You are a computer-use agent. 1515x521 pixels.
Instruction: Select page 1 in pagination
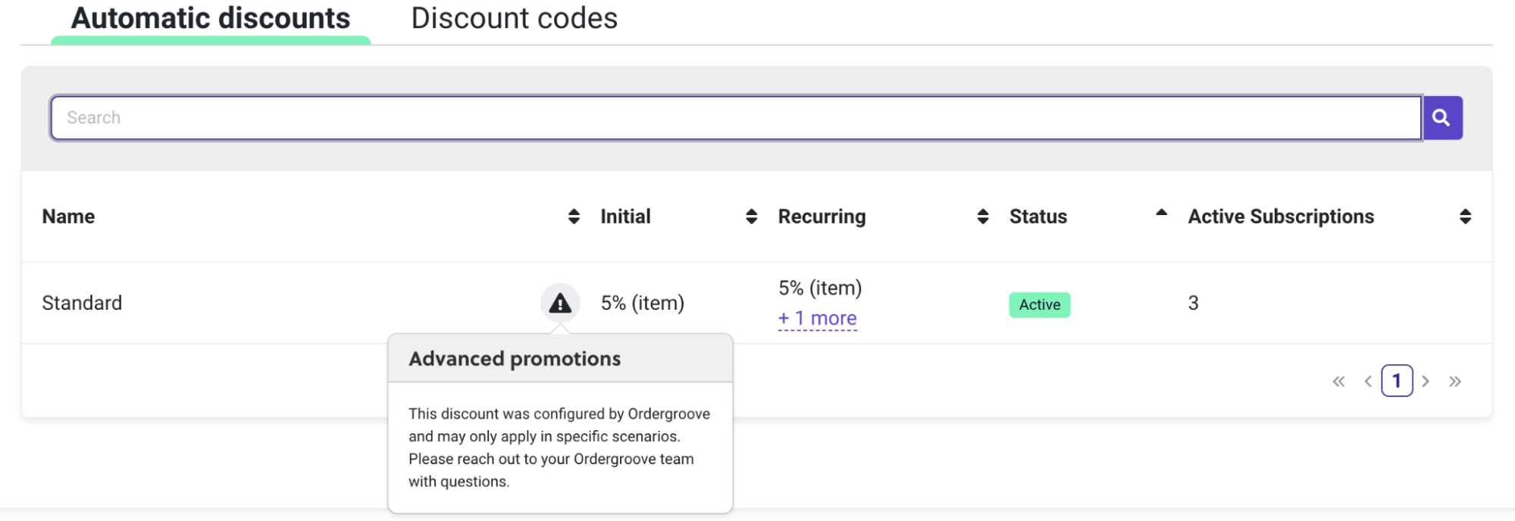tap(1397, 381)
